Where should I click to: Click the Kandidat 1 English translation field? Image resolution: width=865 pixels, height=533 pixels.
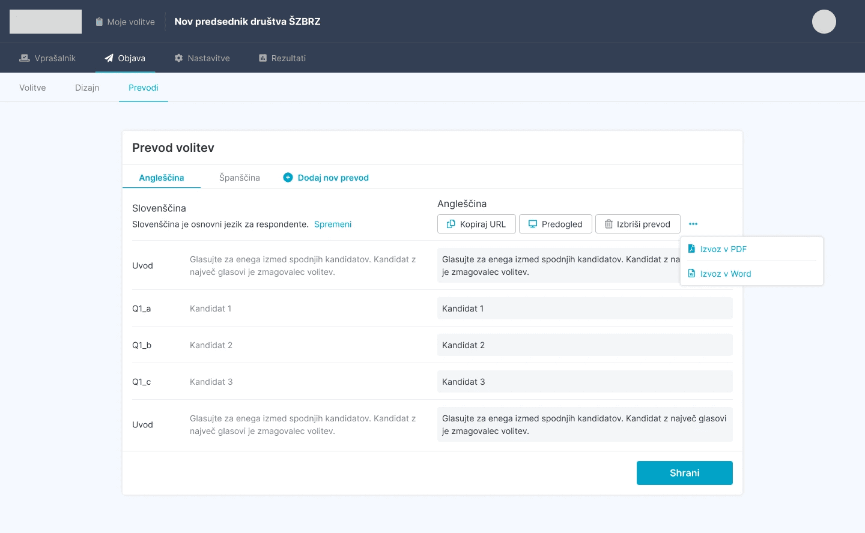[x=584, y=308]
